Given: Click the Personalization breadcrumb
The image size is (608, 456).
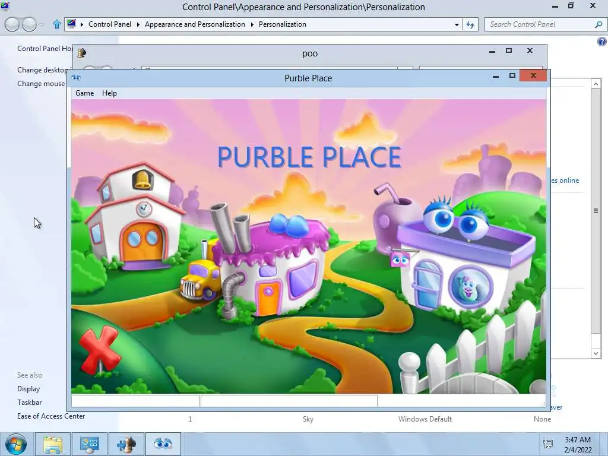Looking at the screenshot, I should coord(282,24).
